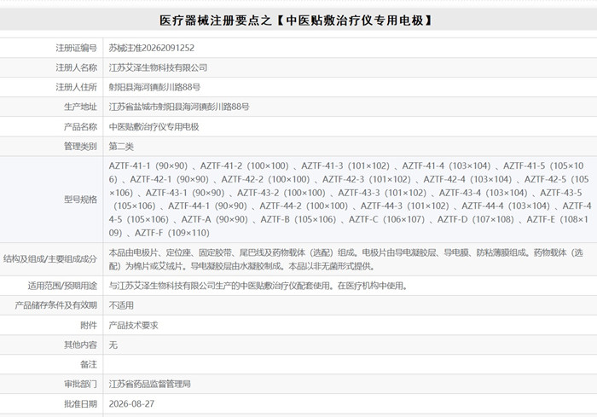597x417 pixels.
Task: Select the 产品储存条件及有效期 label
Action: coord(56,305)
